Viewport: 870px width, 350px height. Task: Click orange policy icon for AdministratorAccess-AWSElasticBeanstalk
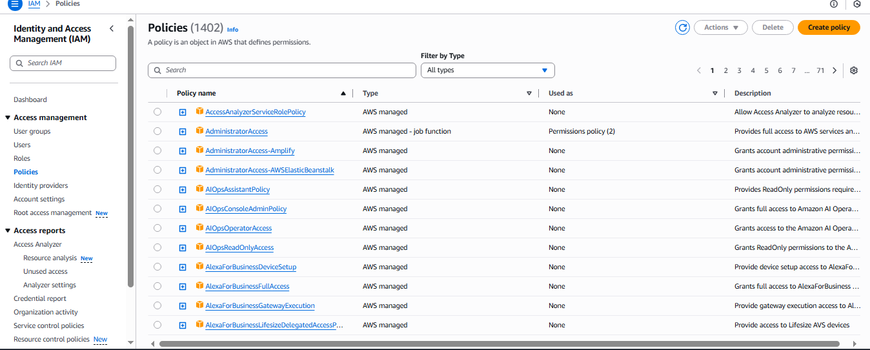200,170
